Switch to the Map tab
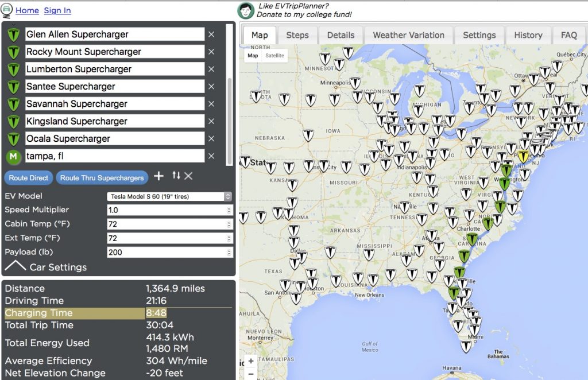588x380 pixels. pos(260,35)
